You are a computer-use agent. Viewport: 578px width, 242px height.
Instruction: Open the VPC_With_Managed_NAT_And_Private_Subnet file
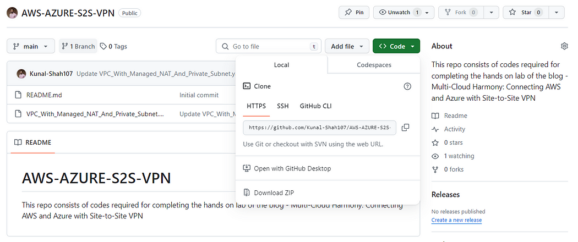[x=95, y=114]
